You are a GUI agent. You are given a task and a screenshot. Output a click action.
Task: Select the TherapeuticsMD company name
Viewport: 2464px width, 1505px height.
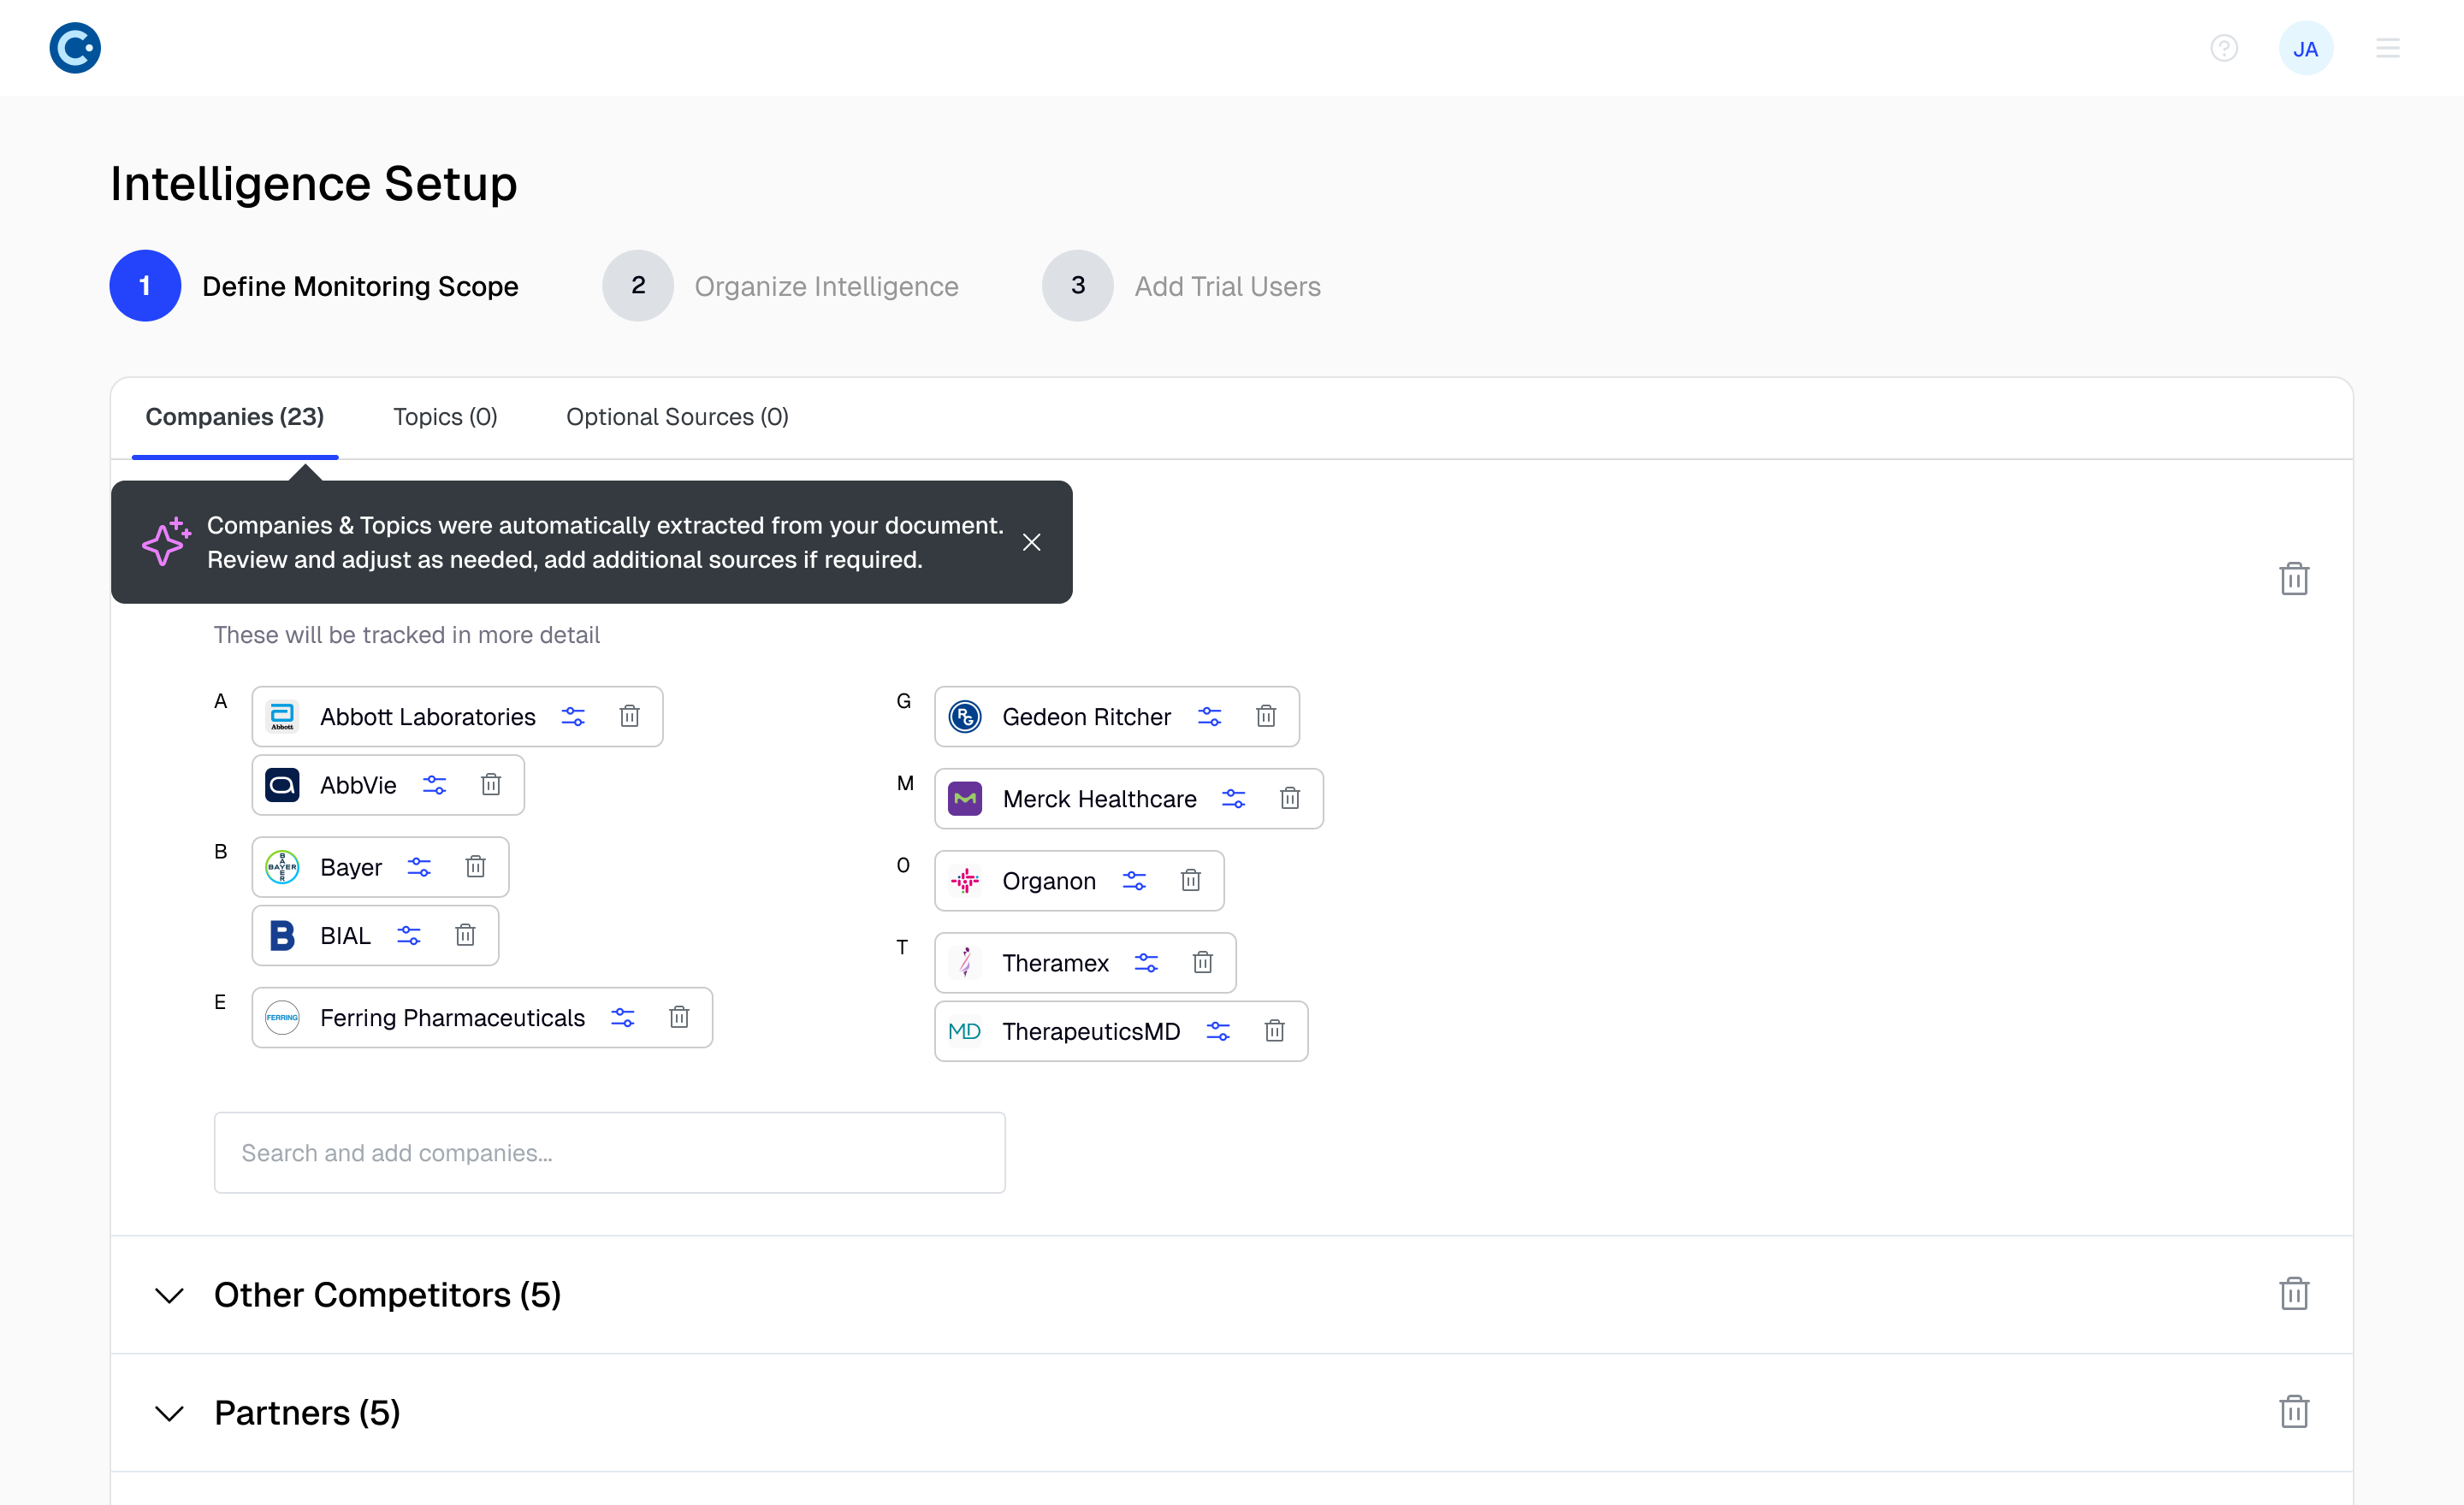coord(1091,1031)
